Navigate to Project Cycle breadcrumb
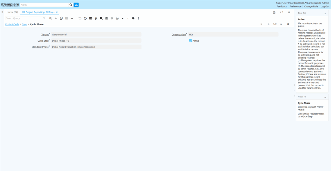This screenshot has height=171, width=331. [12, 24]
